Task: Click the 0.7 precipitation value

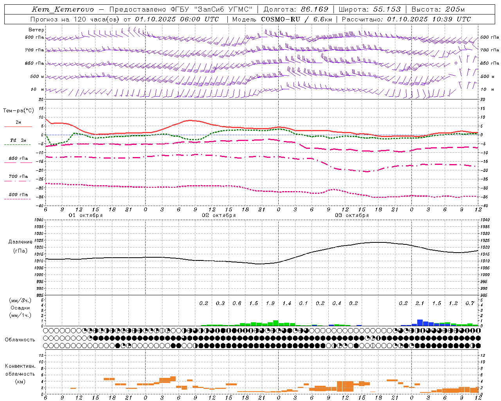Action: click(x=470, y=303)
